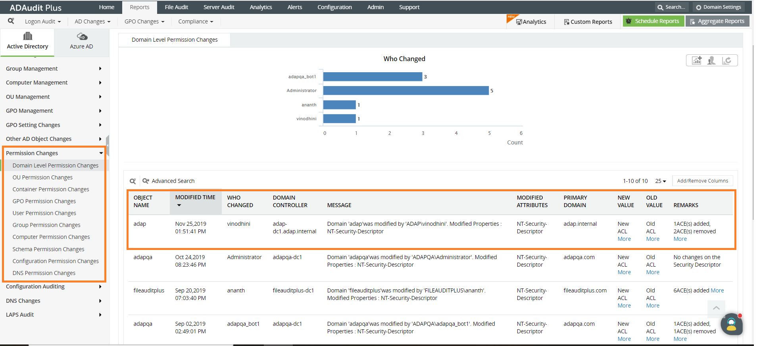Viewport: 761px width, 346px height.
Task: Open the Compliance dropdown
Action: (x=196, y=21)
